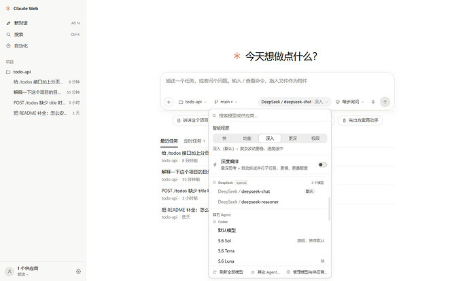Open the DeepSeek / deepseek-chat model selector
This screenshot has height=281, width=469.
[x=294, y=102]
